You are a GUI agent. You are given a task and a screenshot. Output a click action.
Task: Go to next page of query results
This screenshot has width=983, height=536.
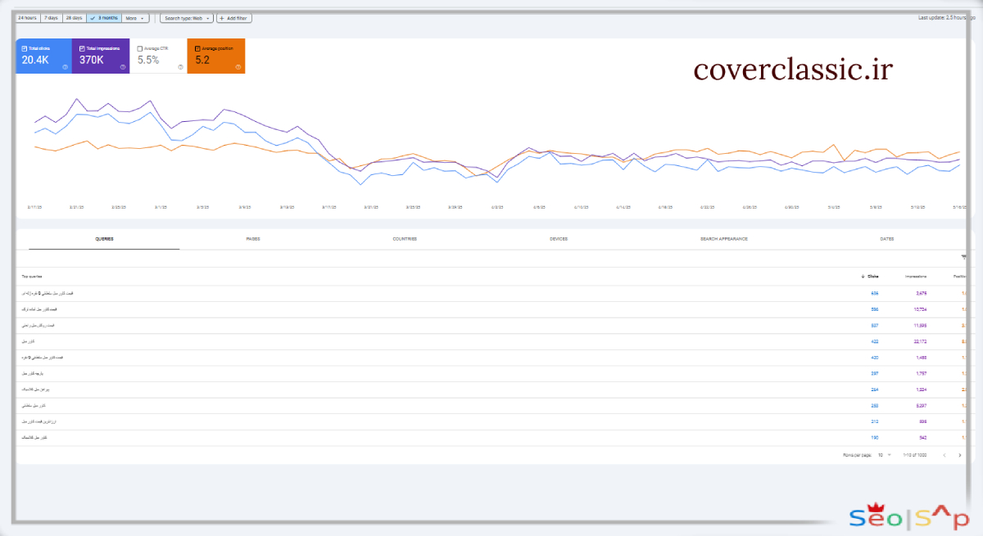(962, 454)
